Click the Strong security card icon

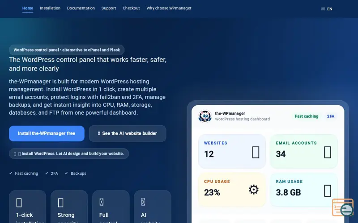pyautogui.click(x=61, y=203)
